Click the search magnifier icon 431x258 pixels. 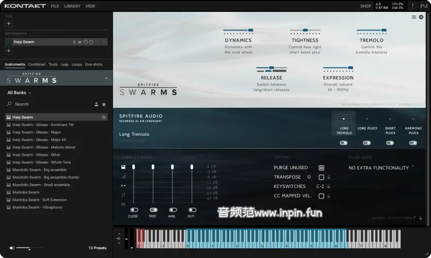pos(9,104)
